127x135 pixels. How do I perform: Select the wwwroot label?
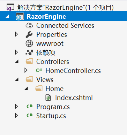50,44
